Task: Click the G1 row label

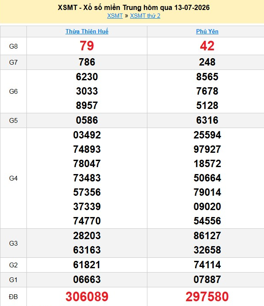Action: 13,280
